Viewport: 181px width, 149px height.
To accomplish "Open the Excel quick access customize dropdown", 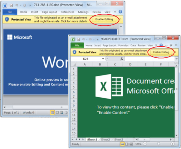I will click(98, 39).
